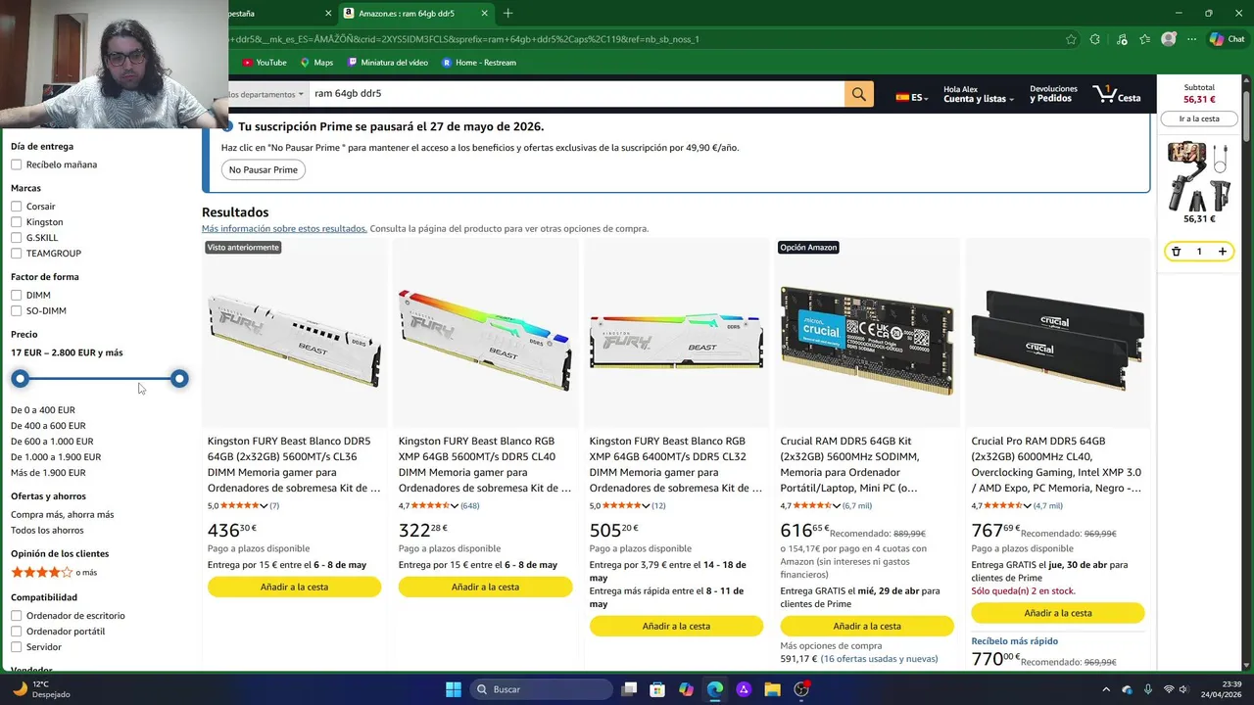The image size is (1254, 705).
Task: Open the Edge profile avatar icon
Action: point(1168,39)
